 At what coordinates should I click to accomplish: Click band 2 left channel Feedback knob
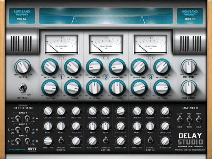point(95,88)
